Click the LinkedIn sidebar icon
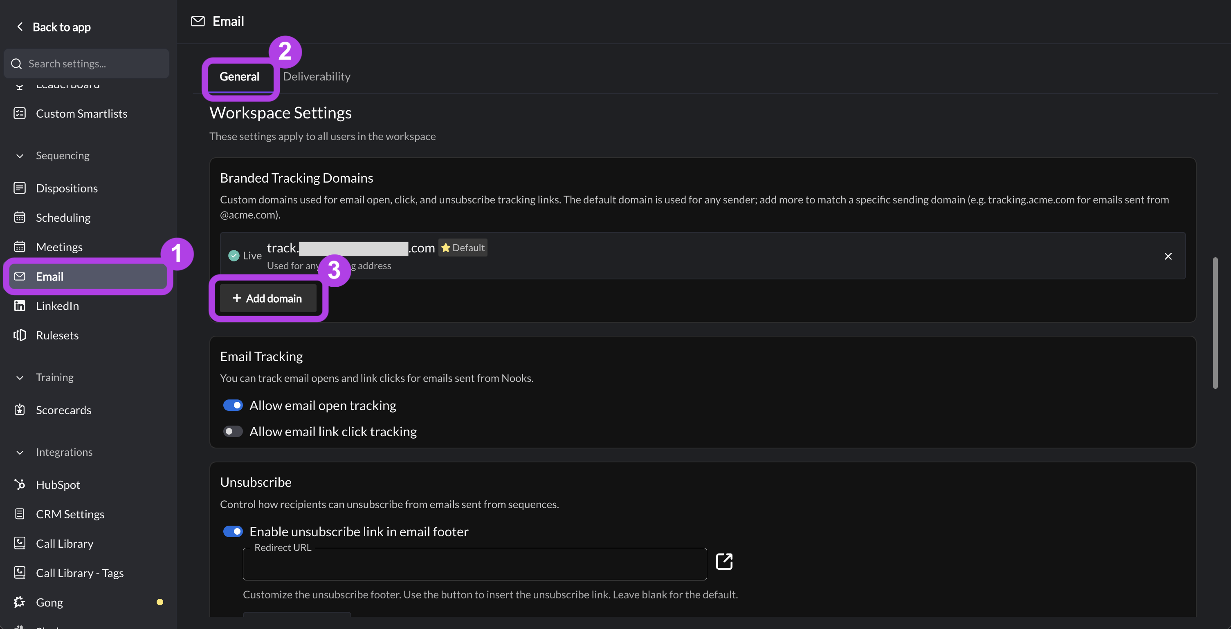Screen dimensions: 1231x629 pyautogui.click(x=20, y=306)
